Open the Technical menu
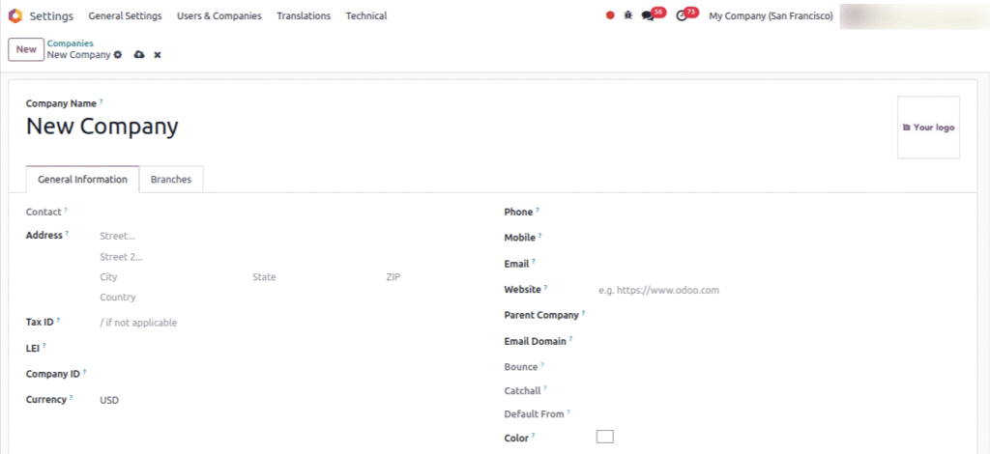Viewport: 990px width, 454px height. 366,15
